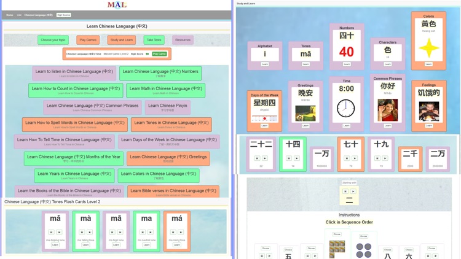The width and height of the screenshot is (461, 259).
Task: Open Learn Chinese Language Common Phrases
Action: point(92,107)
